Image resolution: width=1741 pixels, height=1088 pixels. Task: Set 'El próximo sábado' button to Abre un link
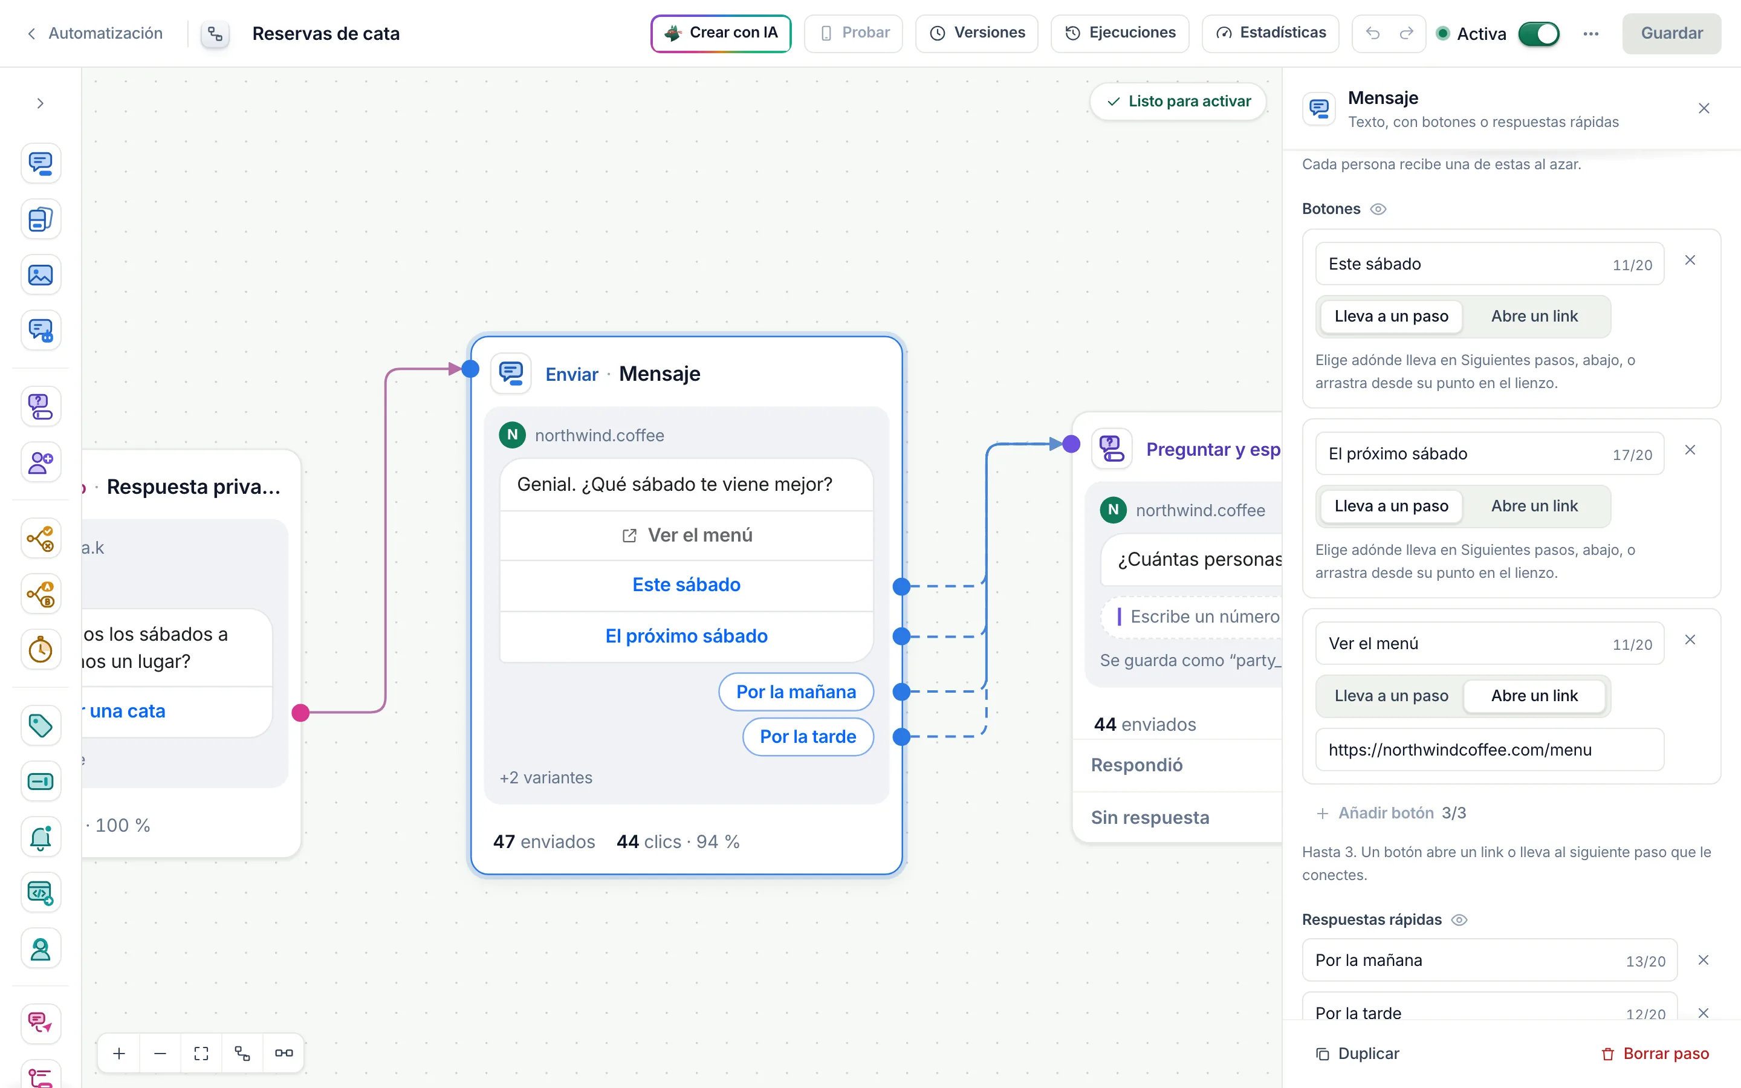coord(1534,507)
